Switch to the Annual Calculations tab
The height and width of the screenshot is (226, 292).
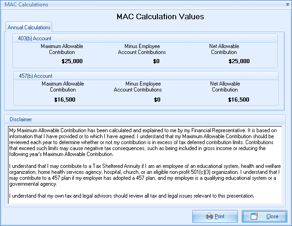(29, 27)
